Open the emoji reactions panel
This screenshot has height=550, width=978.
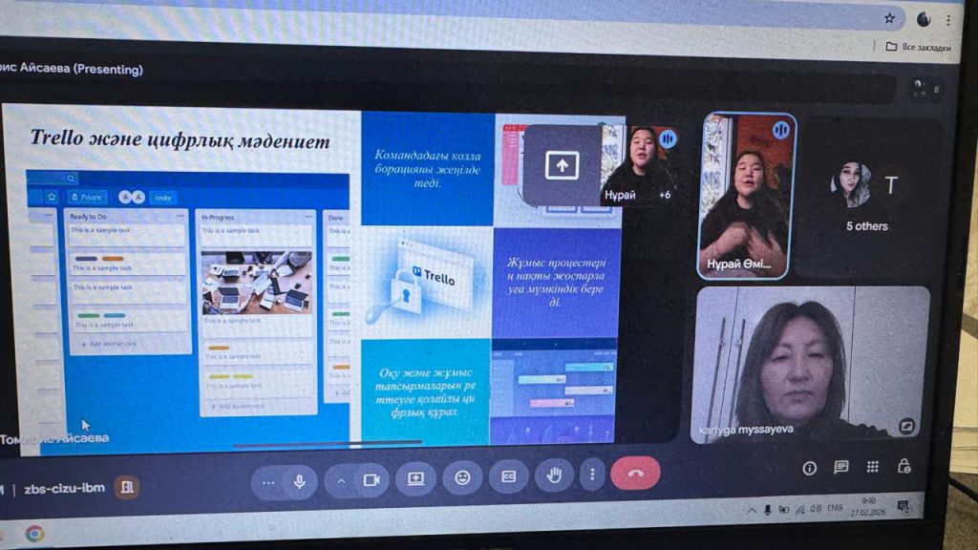pos(462,477)
